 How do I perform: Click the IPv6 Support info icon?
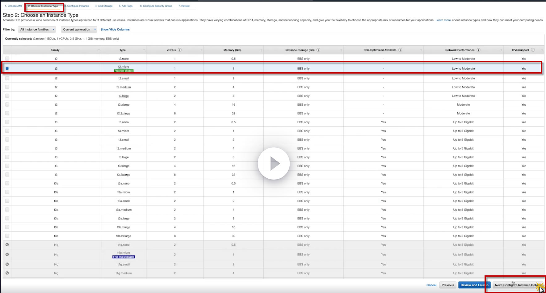click(x=533, y=50)
